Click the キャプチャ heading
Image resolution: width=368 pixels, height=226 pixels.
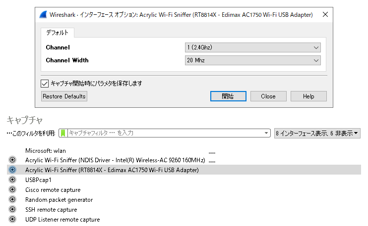[x=25, y=120]
